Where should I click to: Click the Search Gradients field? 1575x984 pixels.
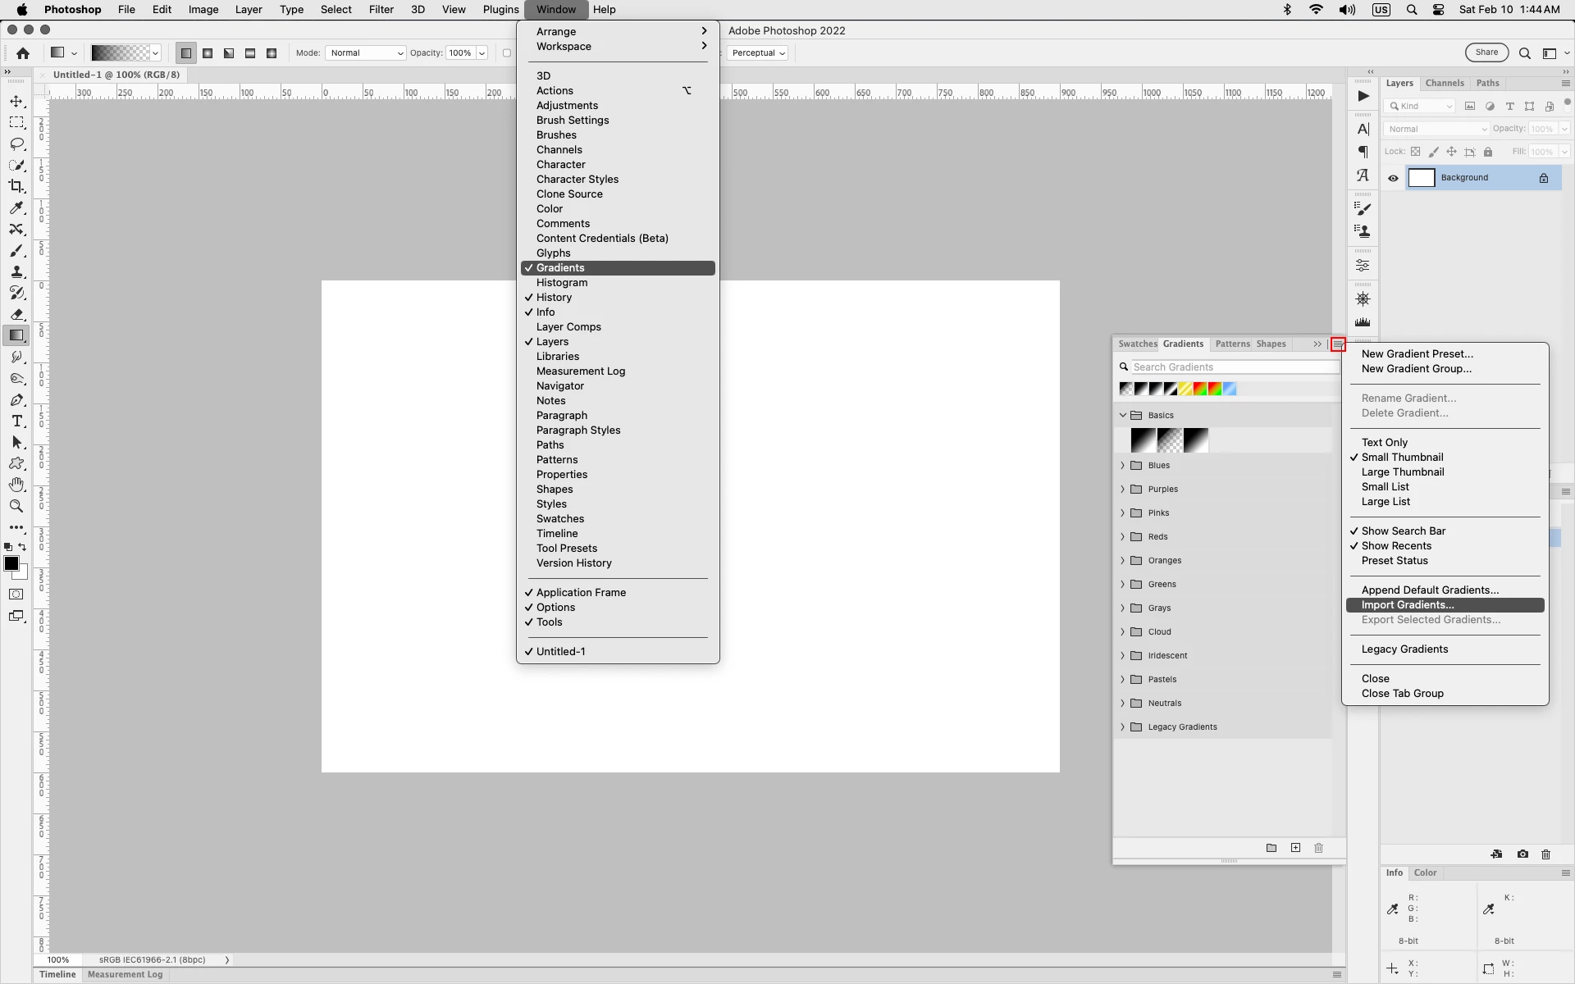[x=1230, y=367]
